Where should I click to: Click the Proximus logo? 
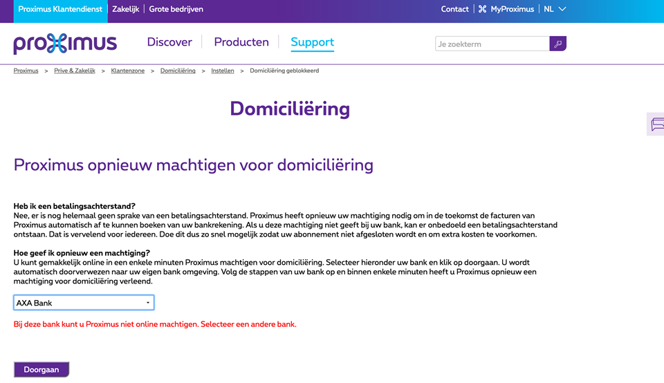tap(65, 44)
